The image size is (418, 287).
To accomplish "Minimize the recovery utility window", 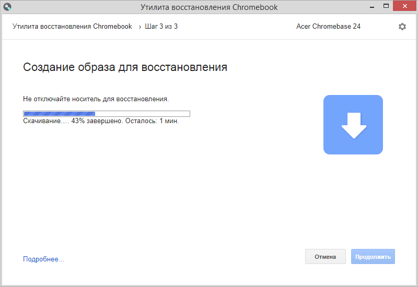I will coord(372,6).
